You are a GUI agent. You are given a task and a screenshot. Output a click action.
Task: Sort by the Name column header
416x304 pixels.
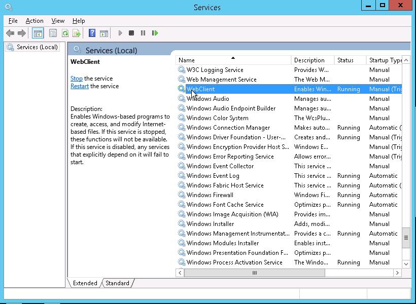pyautogui.click(x=233, y=60)
